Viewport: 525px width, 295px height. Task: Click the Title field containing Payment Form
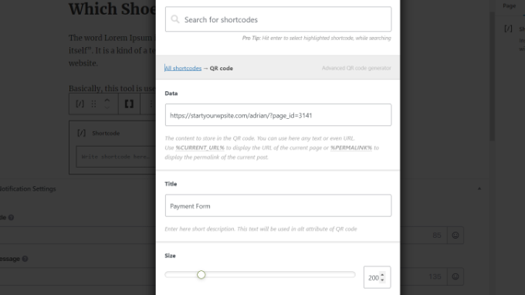[x=278, y=205]
